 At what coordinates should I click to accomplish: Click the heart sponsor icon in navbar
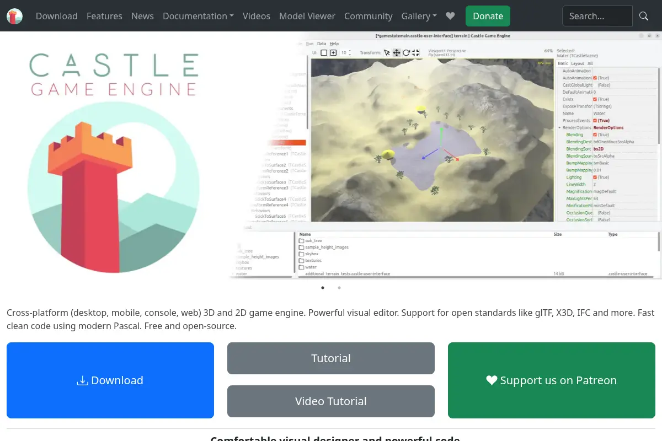click(450, 16)
